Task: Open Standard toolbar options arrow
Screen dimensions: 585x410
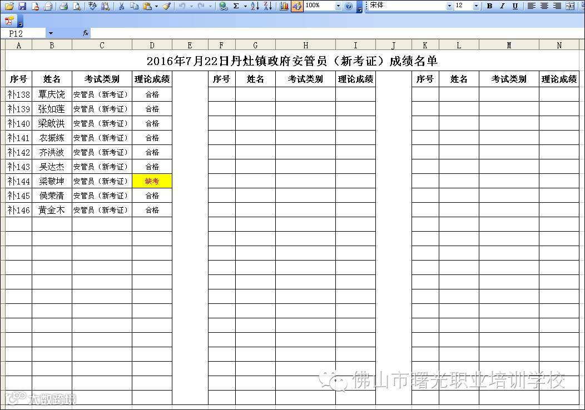Action: pyautogui.click(x=359, y=7)
